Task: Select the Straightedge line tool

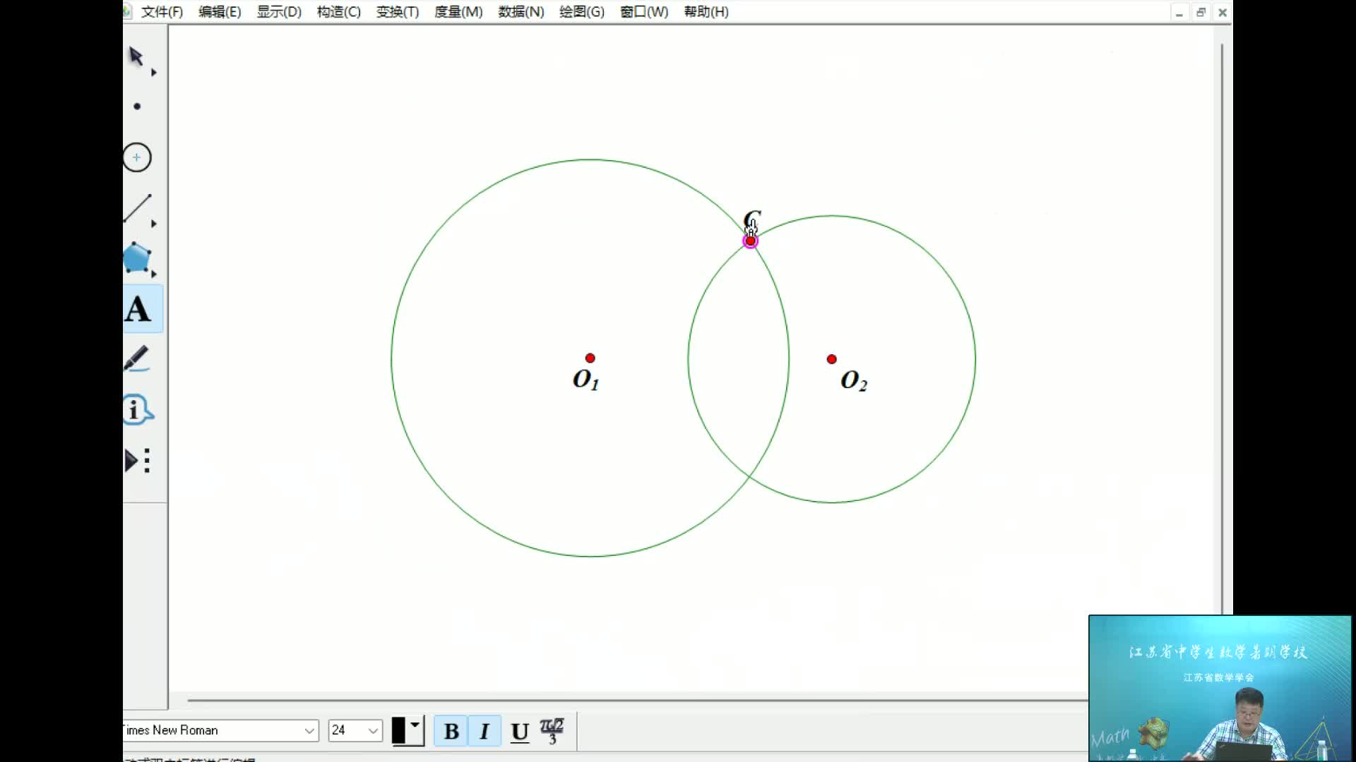Action: click(137, 209)
